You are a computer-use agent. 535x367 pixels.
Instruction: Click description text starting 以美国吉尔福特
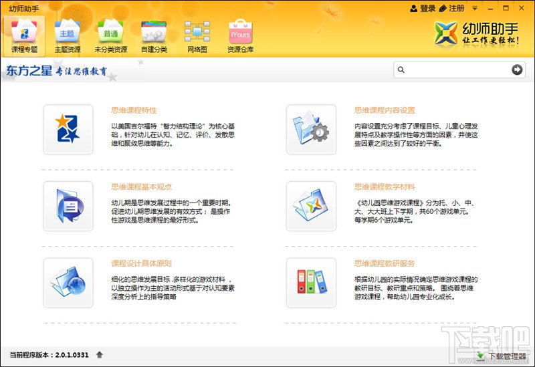(x=173, y=135)
